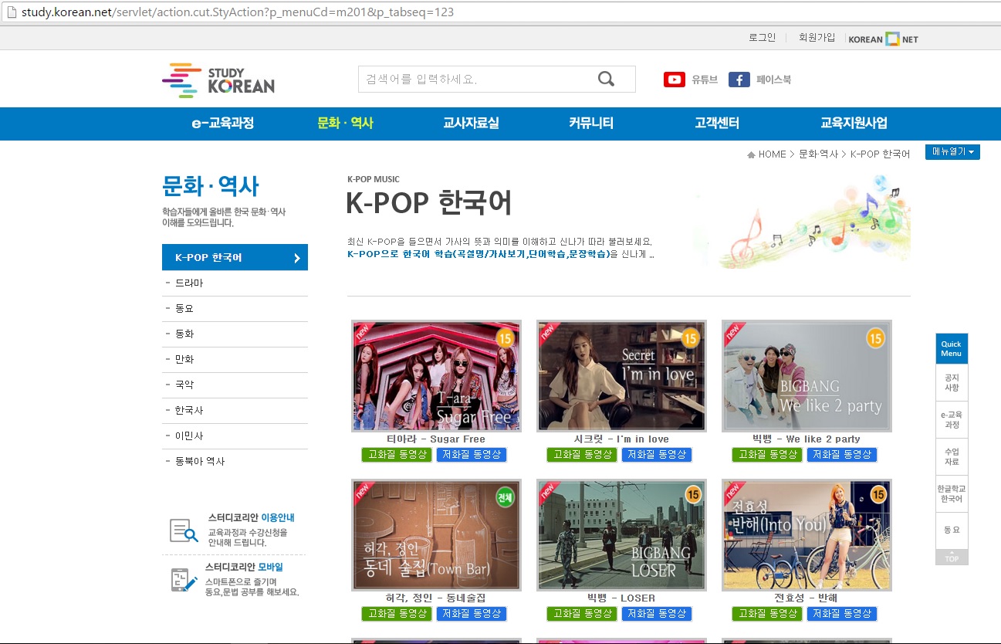Click the browser address bar URL
Image resolution: width=1001 pixels, height=644 pixels.
(x=238, y=12)
